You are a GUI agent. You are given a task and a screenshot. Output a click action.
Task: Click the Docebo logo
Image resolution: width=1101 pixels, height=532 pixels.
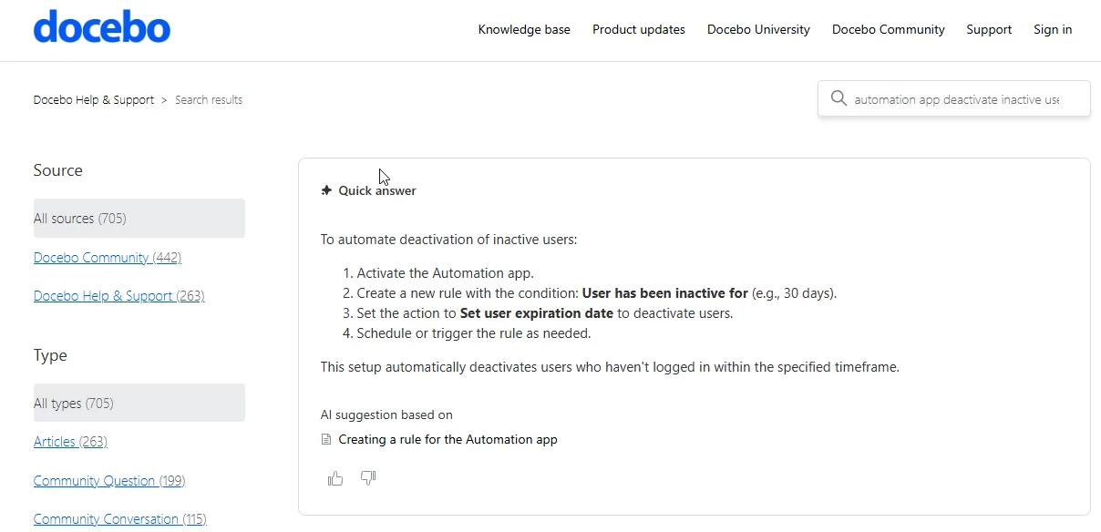[x=102, y=28]
